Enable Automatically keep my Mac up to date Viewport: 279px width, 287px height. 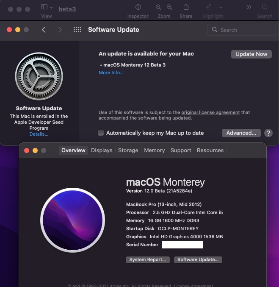[x=101, y=133]
